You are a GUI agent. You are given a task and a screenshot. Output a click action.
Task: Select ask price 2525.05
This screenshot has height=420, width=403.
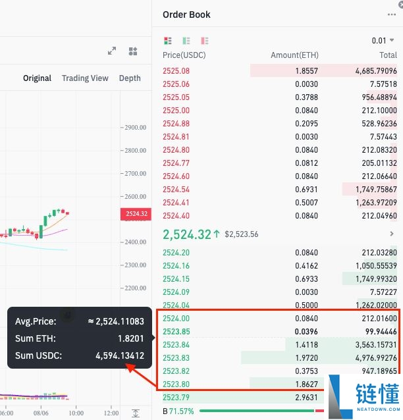tap(176, 97)
